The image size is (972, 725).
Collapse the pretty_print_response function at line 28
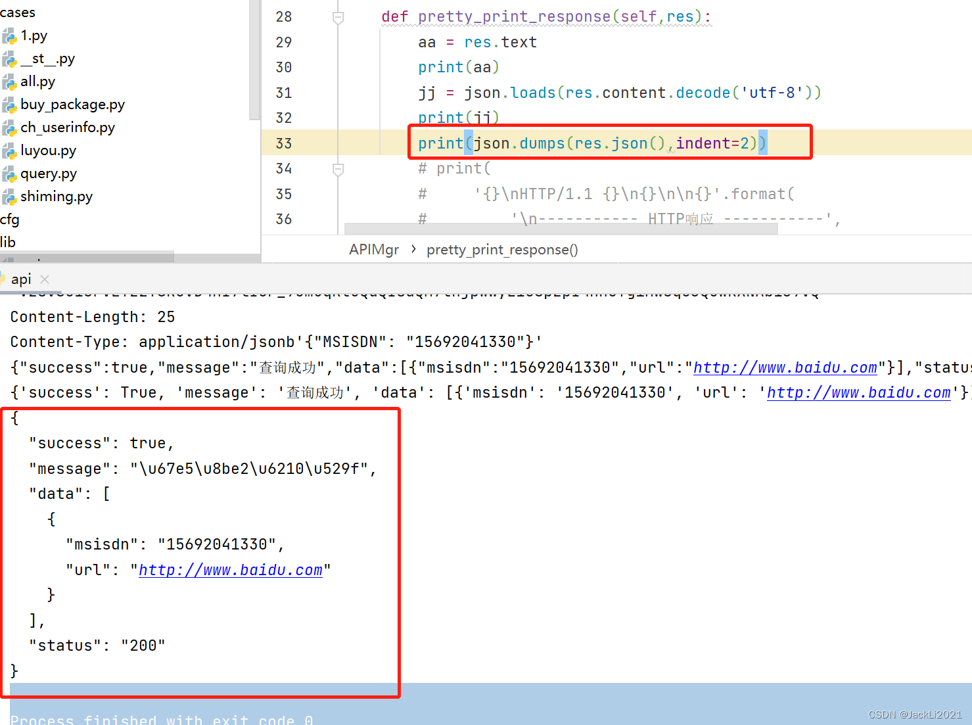[338, 17]
